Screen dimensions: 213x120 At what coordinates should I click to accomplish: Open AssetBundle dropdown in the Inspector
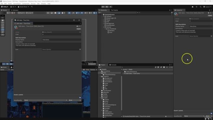point(194,116)
